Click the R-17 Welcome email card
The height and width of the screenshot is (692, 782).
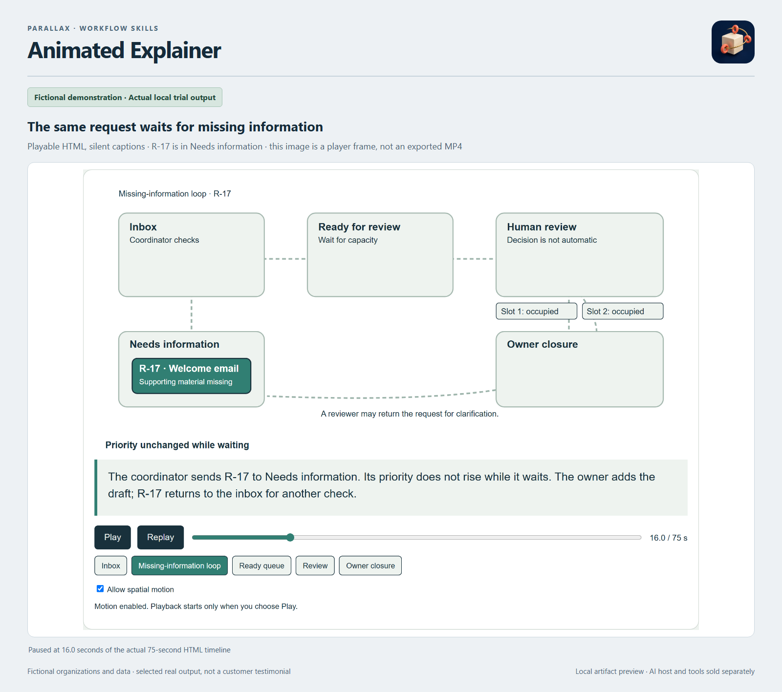point(192,376)
